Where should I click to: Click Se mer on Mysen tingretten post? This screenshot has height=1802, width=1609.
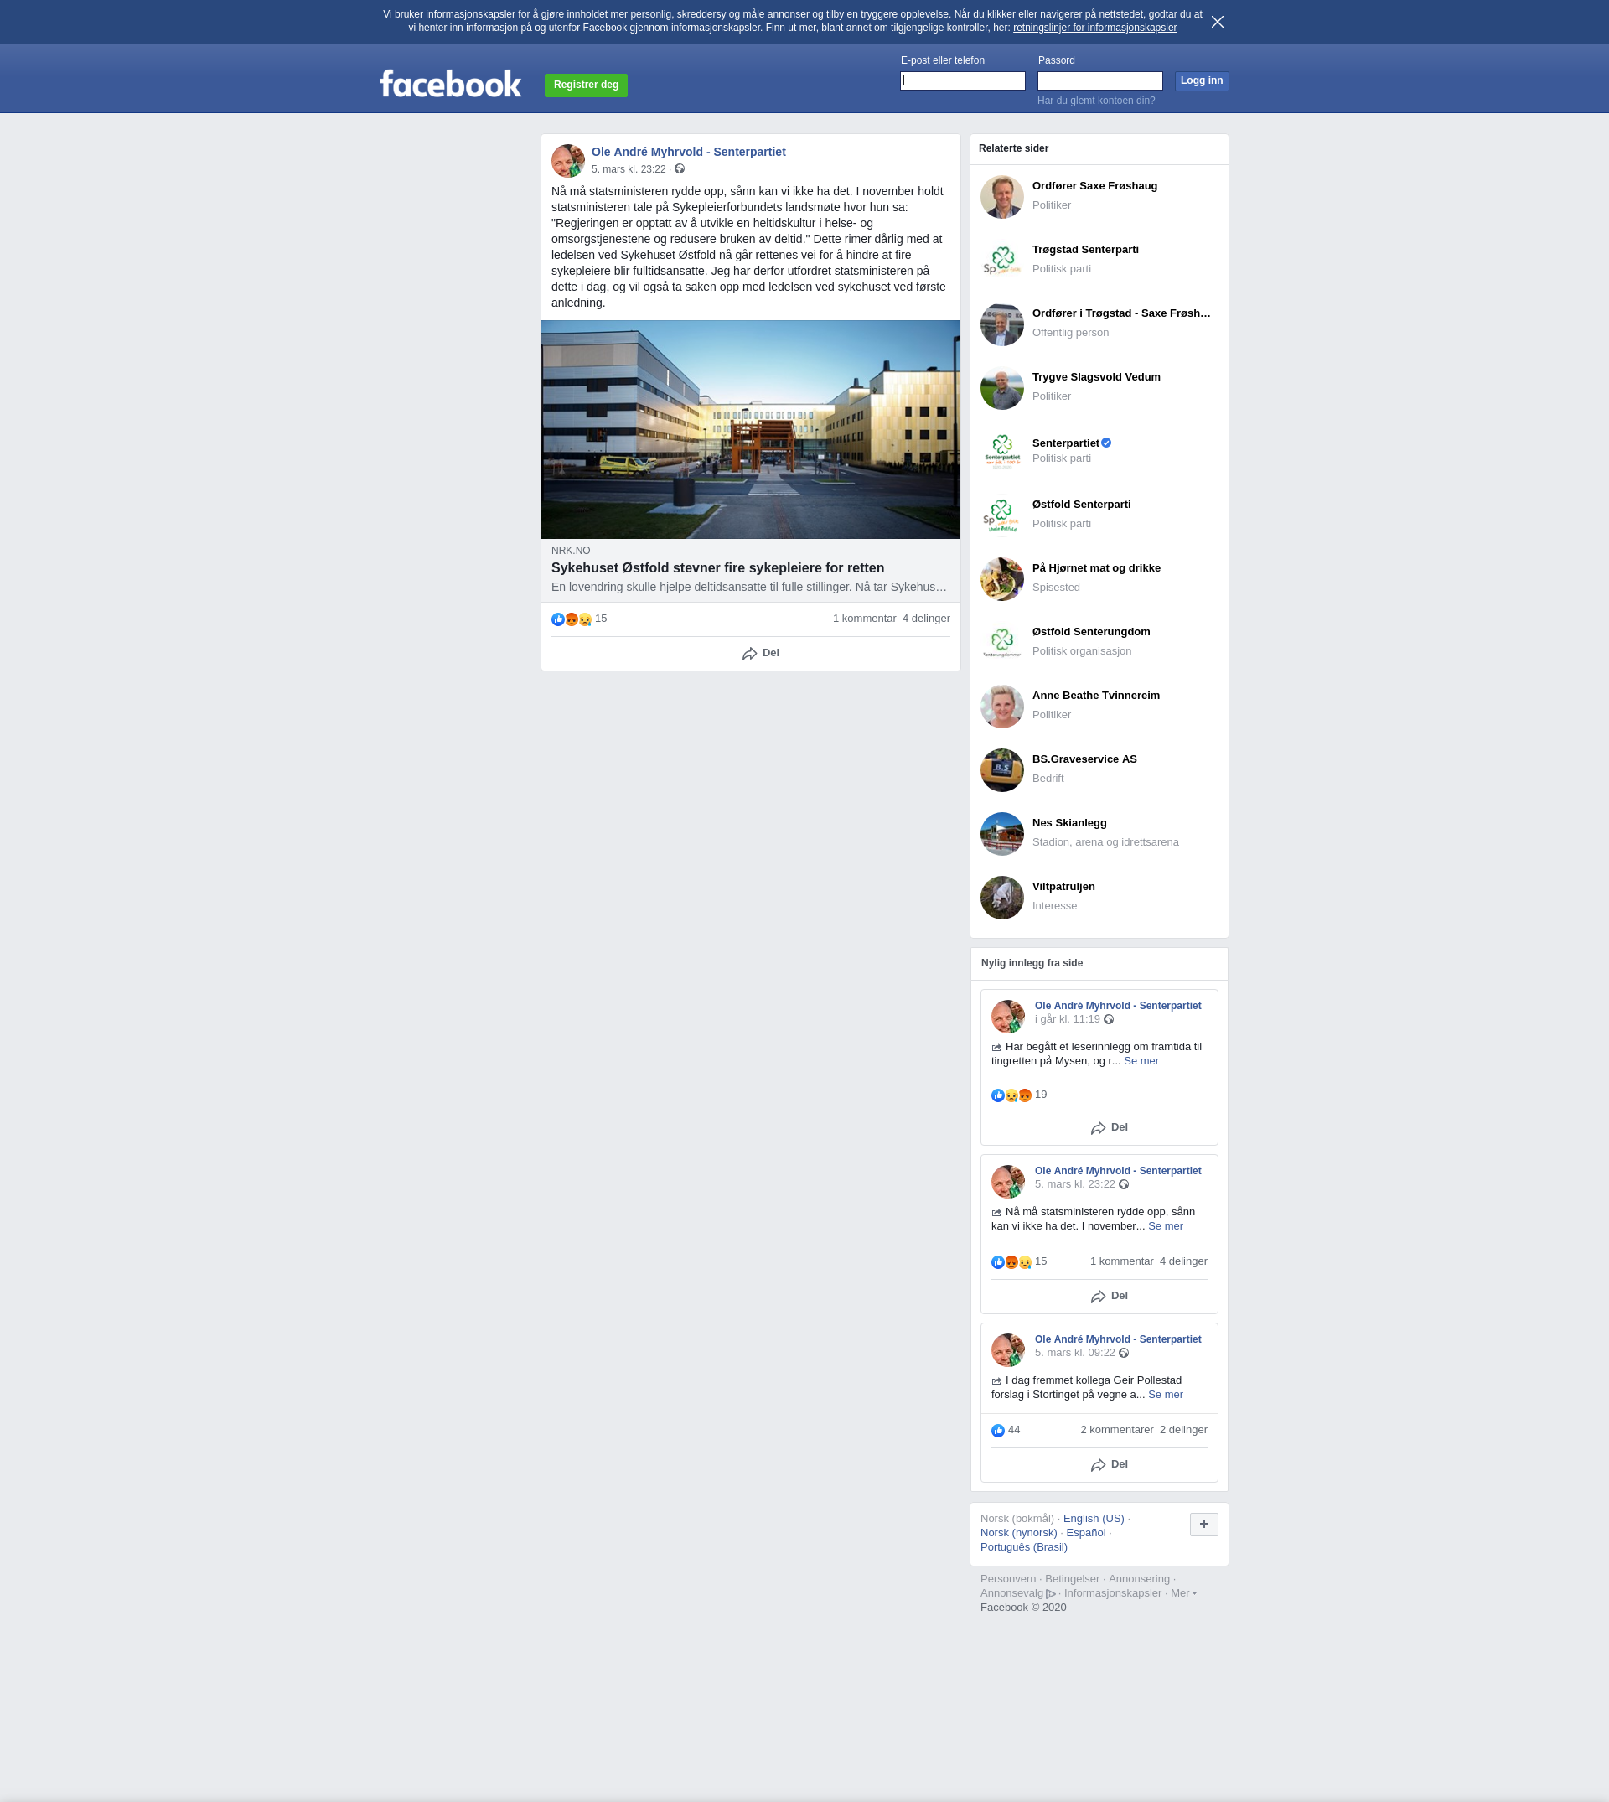[x=1141, y=1061]
